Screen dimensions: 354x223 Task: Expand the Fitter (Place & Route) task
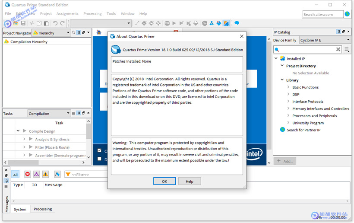pyautogui.click(x=24, y=147)
